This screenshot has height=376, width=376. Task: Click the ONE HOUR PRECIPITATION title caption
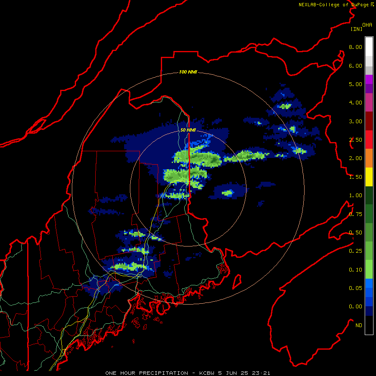188,373
